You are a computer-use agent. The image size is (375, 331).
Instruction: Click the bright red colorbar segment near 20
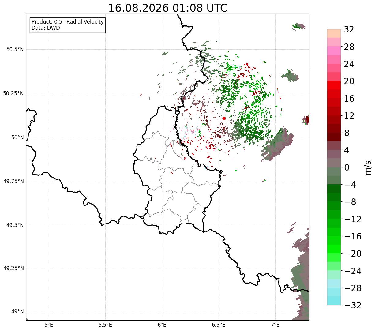point(334,85)
